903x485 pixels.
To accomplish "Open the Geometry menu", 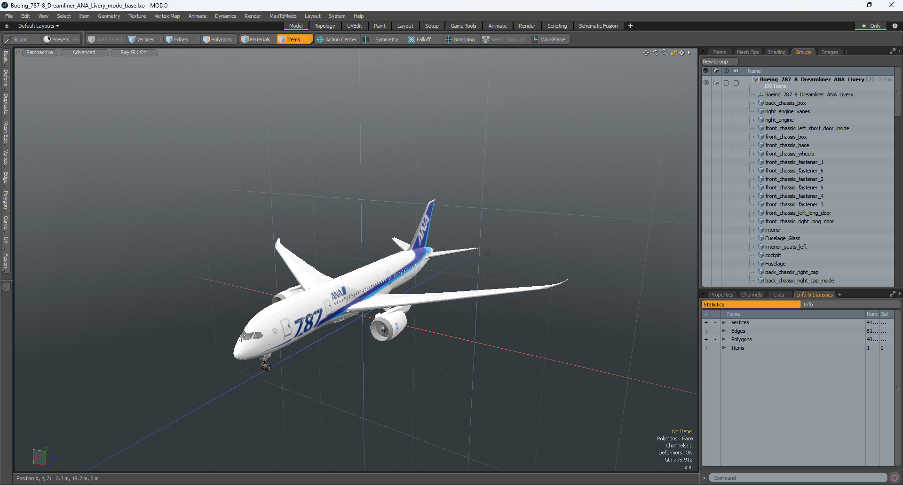I will (x=109, y=16).
